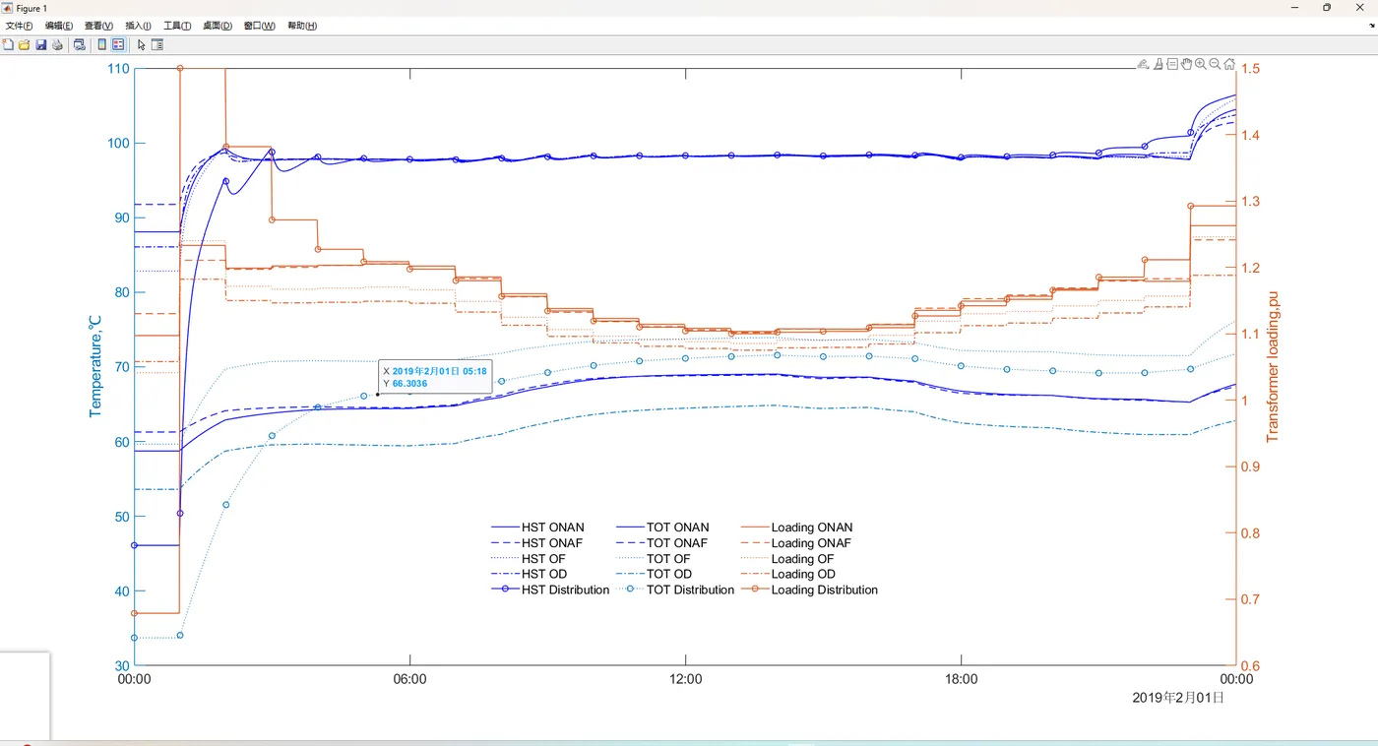Open the 插入(I) menu
This screenshot has height=746, width=1378.
tap(138, 26)
